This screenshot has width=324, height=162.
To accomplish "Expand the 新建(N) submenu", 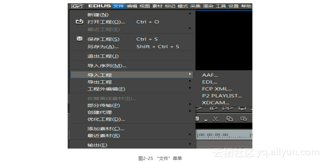I will (132, 15).
